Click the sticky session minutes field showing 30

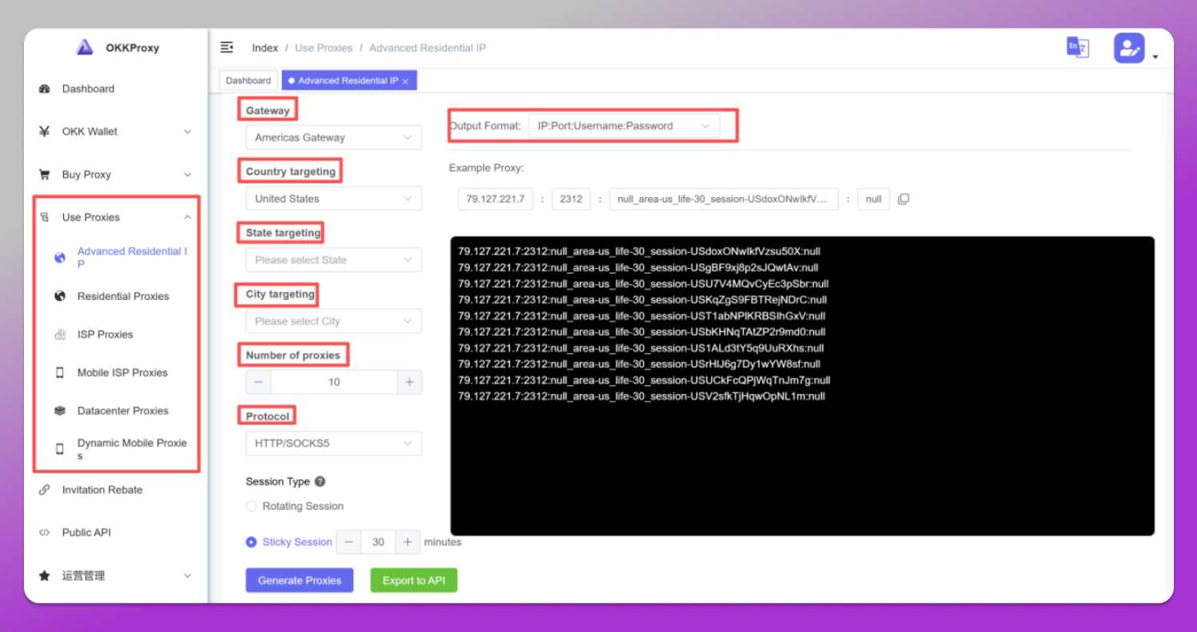[378, 542]
